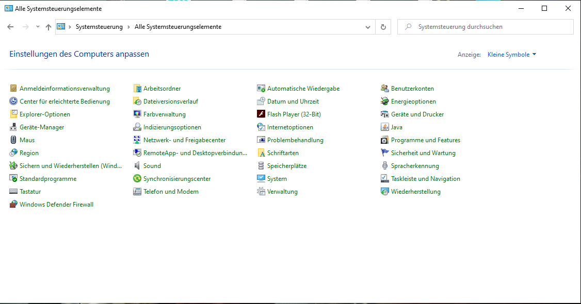Open Taskleiste und Navigation link
581x304 pixels.
click(x=425, y=179)
